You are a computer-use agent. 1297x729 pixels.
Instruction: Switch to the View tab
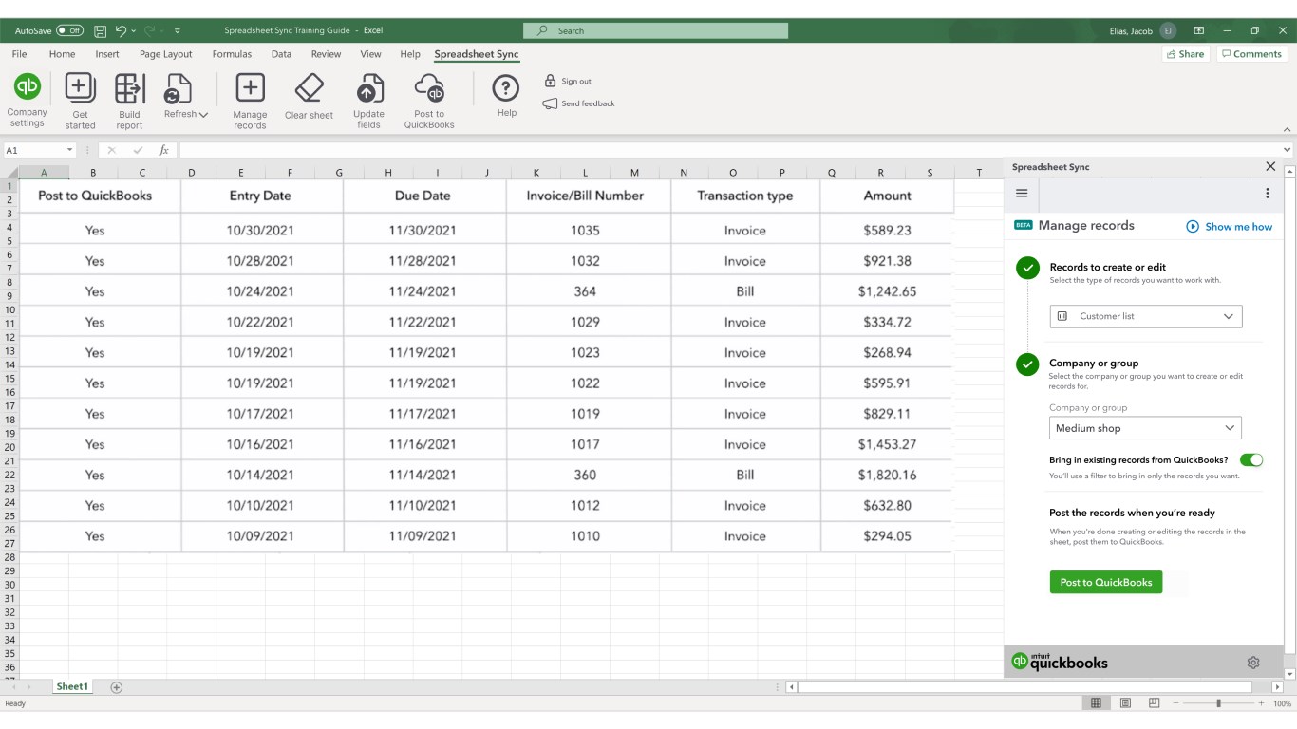370,54
